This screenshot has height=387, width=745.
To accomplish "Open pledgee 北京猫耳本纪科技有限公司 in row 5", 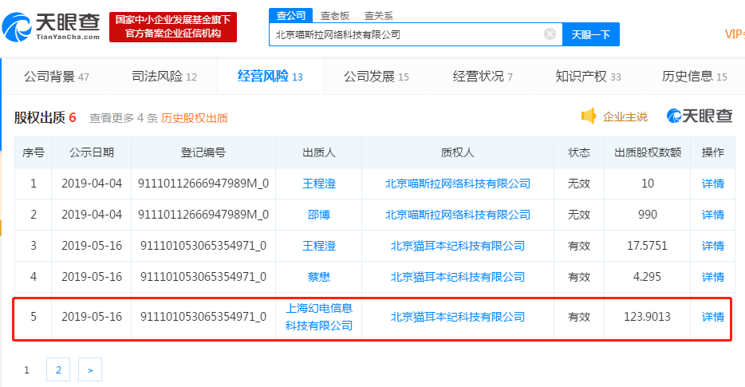I will click(x=458, y=317).
